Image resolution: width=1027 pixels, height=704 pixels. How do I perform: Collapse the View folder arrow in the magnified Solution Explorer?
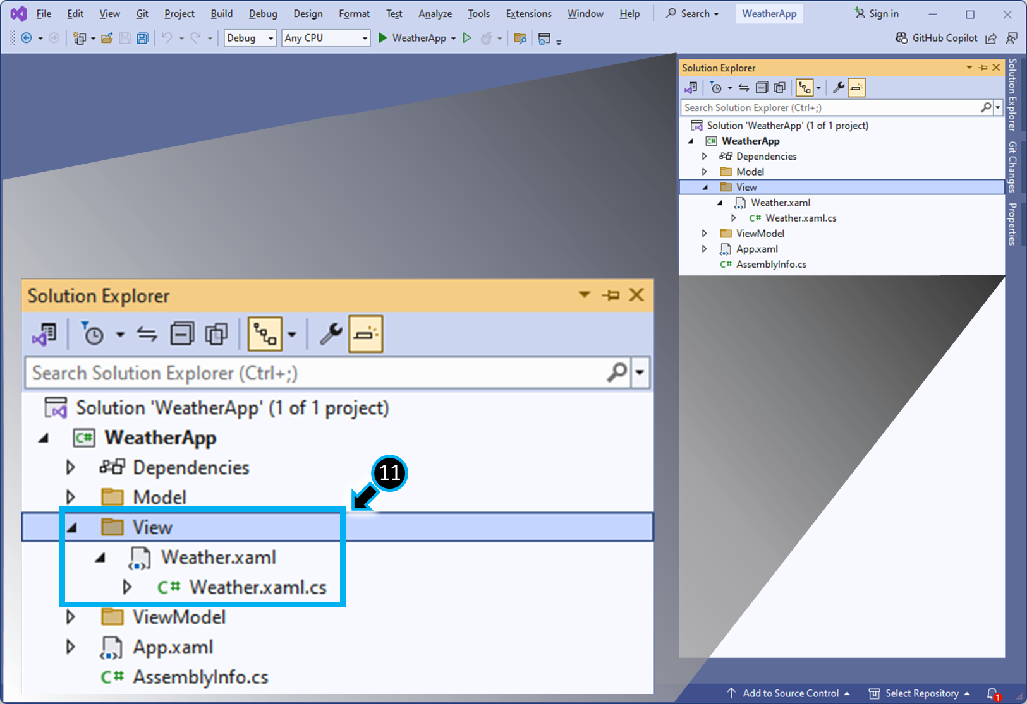[72, 527]
